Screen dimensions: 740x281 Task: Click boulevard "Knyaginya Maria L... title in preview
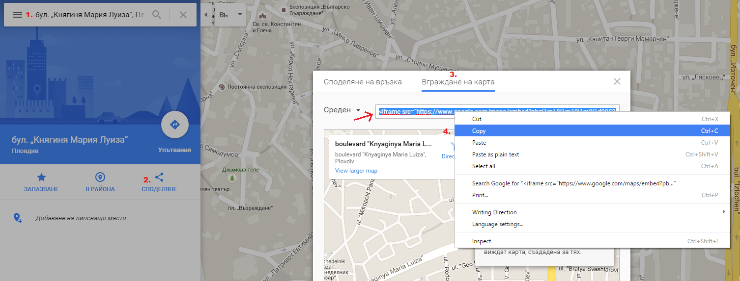(x=383, y=144)
